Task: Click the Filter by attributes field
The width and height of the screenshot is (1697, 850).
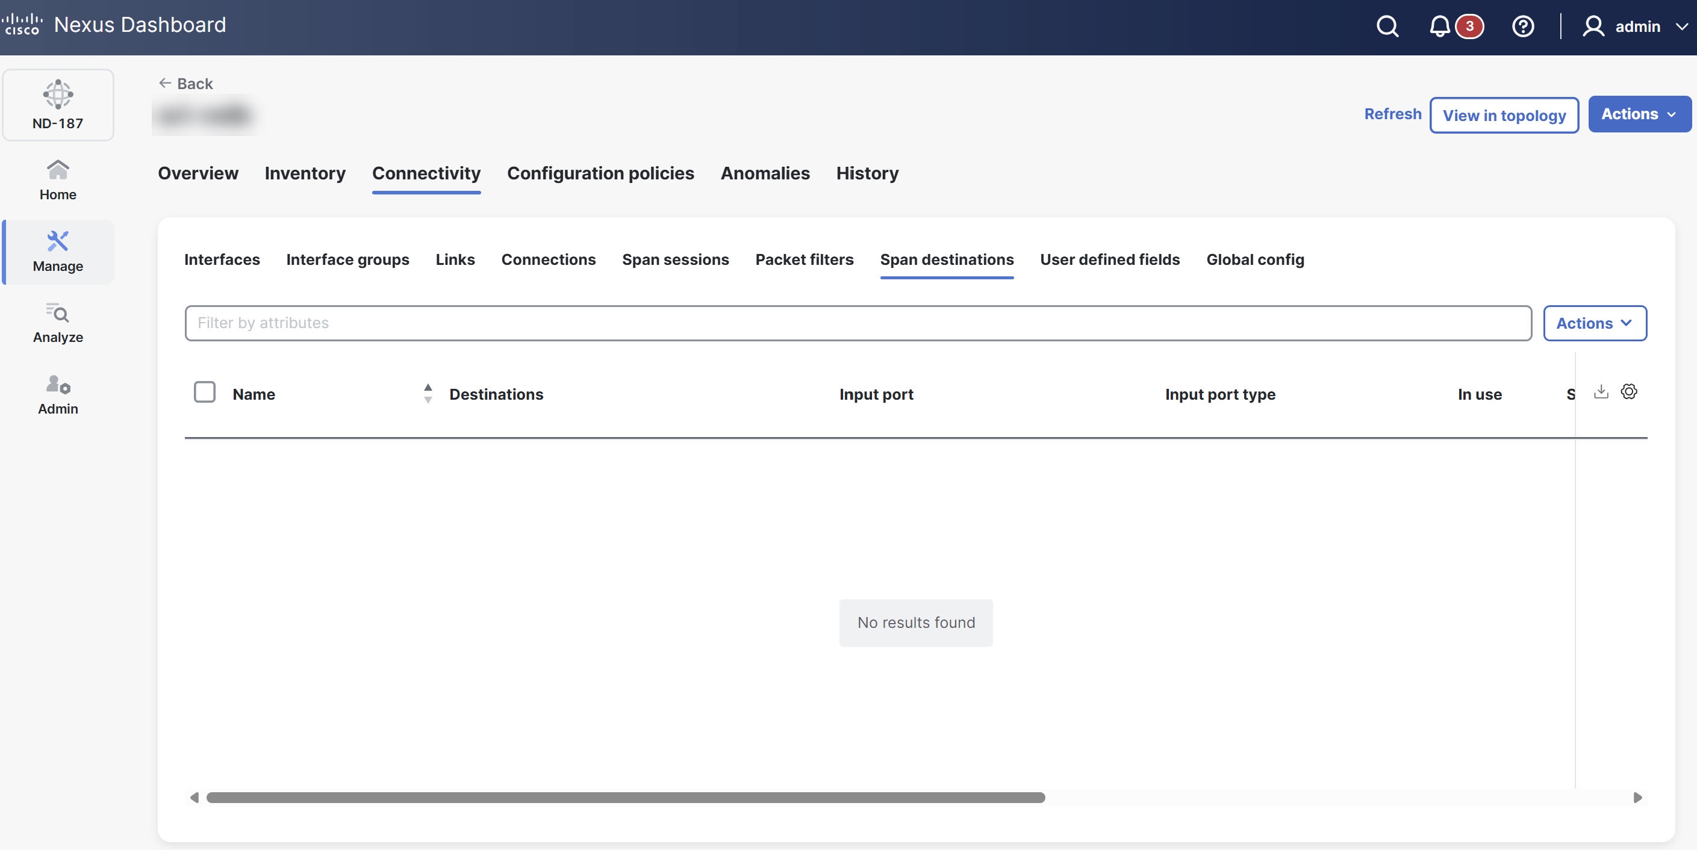Action: 858,323
